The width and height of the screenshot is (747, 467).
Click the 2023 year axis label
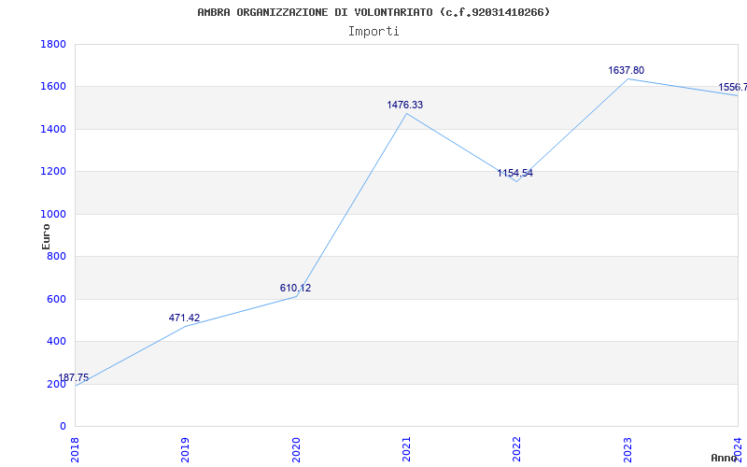627,449
